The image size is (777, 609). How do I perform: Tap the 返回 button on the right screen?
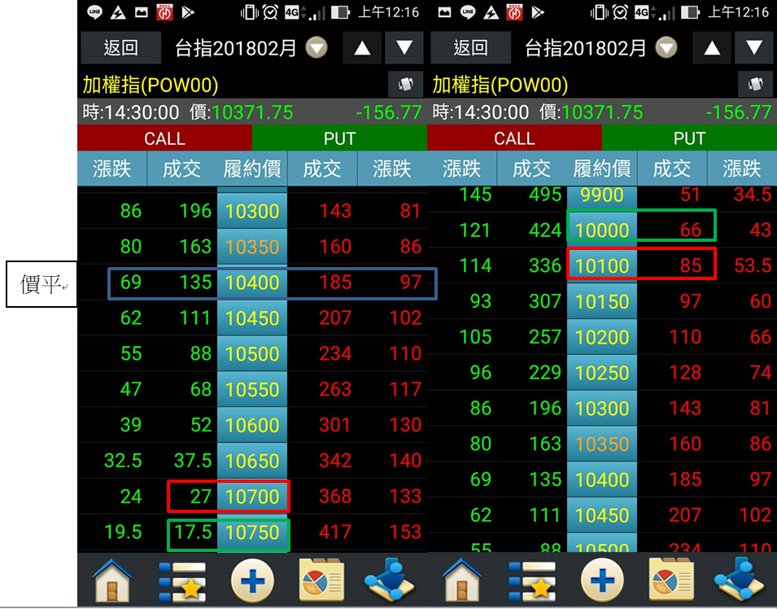470,47
